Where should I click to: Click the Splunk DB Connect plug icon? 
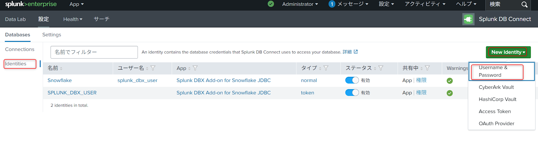[x=468, y=19]
